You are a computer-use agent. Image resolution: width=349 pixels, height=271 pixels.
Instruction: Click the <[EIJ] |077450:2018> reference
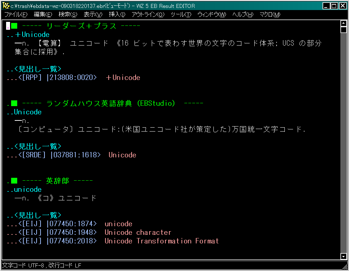click(57, 241)
